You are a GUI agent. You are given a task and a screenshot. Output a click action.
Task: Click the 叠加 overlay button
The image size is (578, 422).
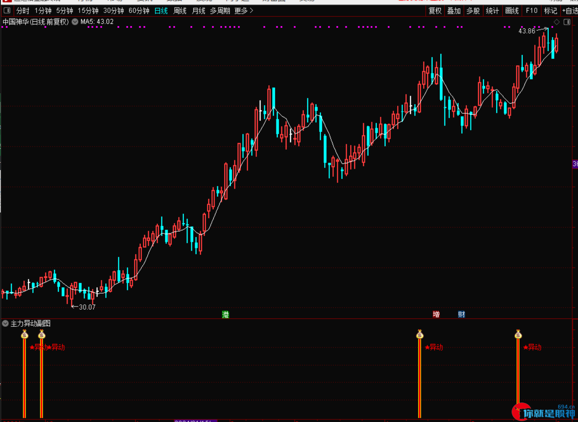pyautogui.click(x=454, y=11)
